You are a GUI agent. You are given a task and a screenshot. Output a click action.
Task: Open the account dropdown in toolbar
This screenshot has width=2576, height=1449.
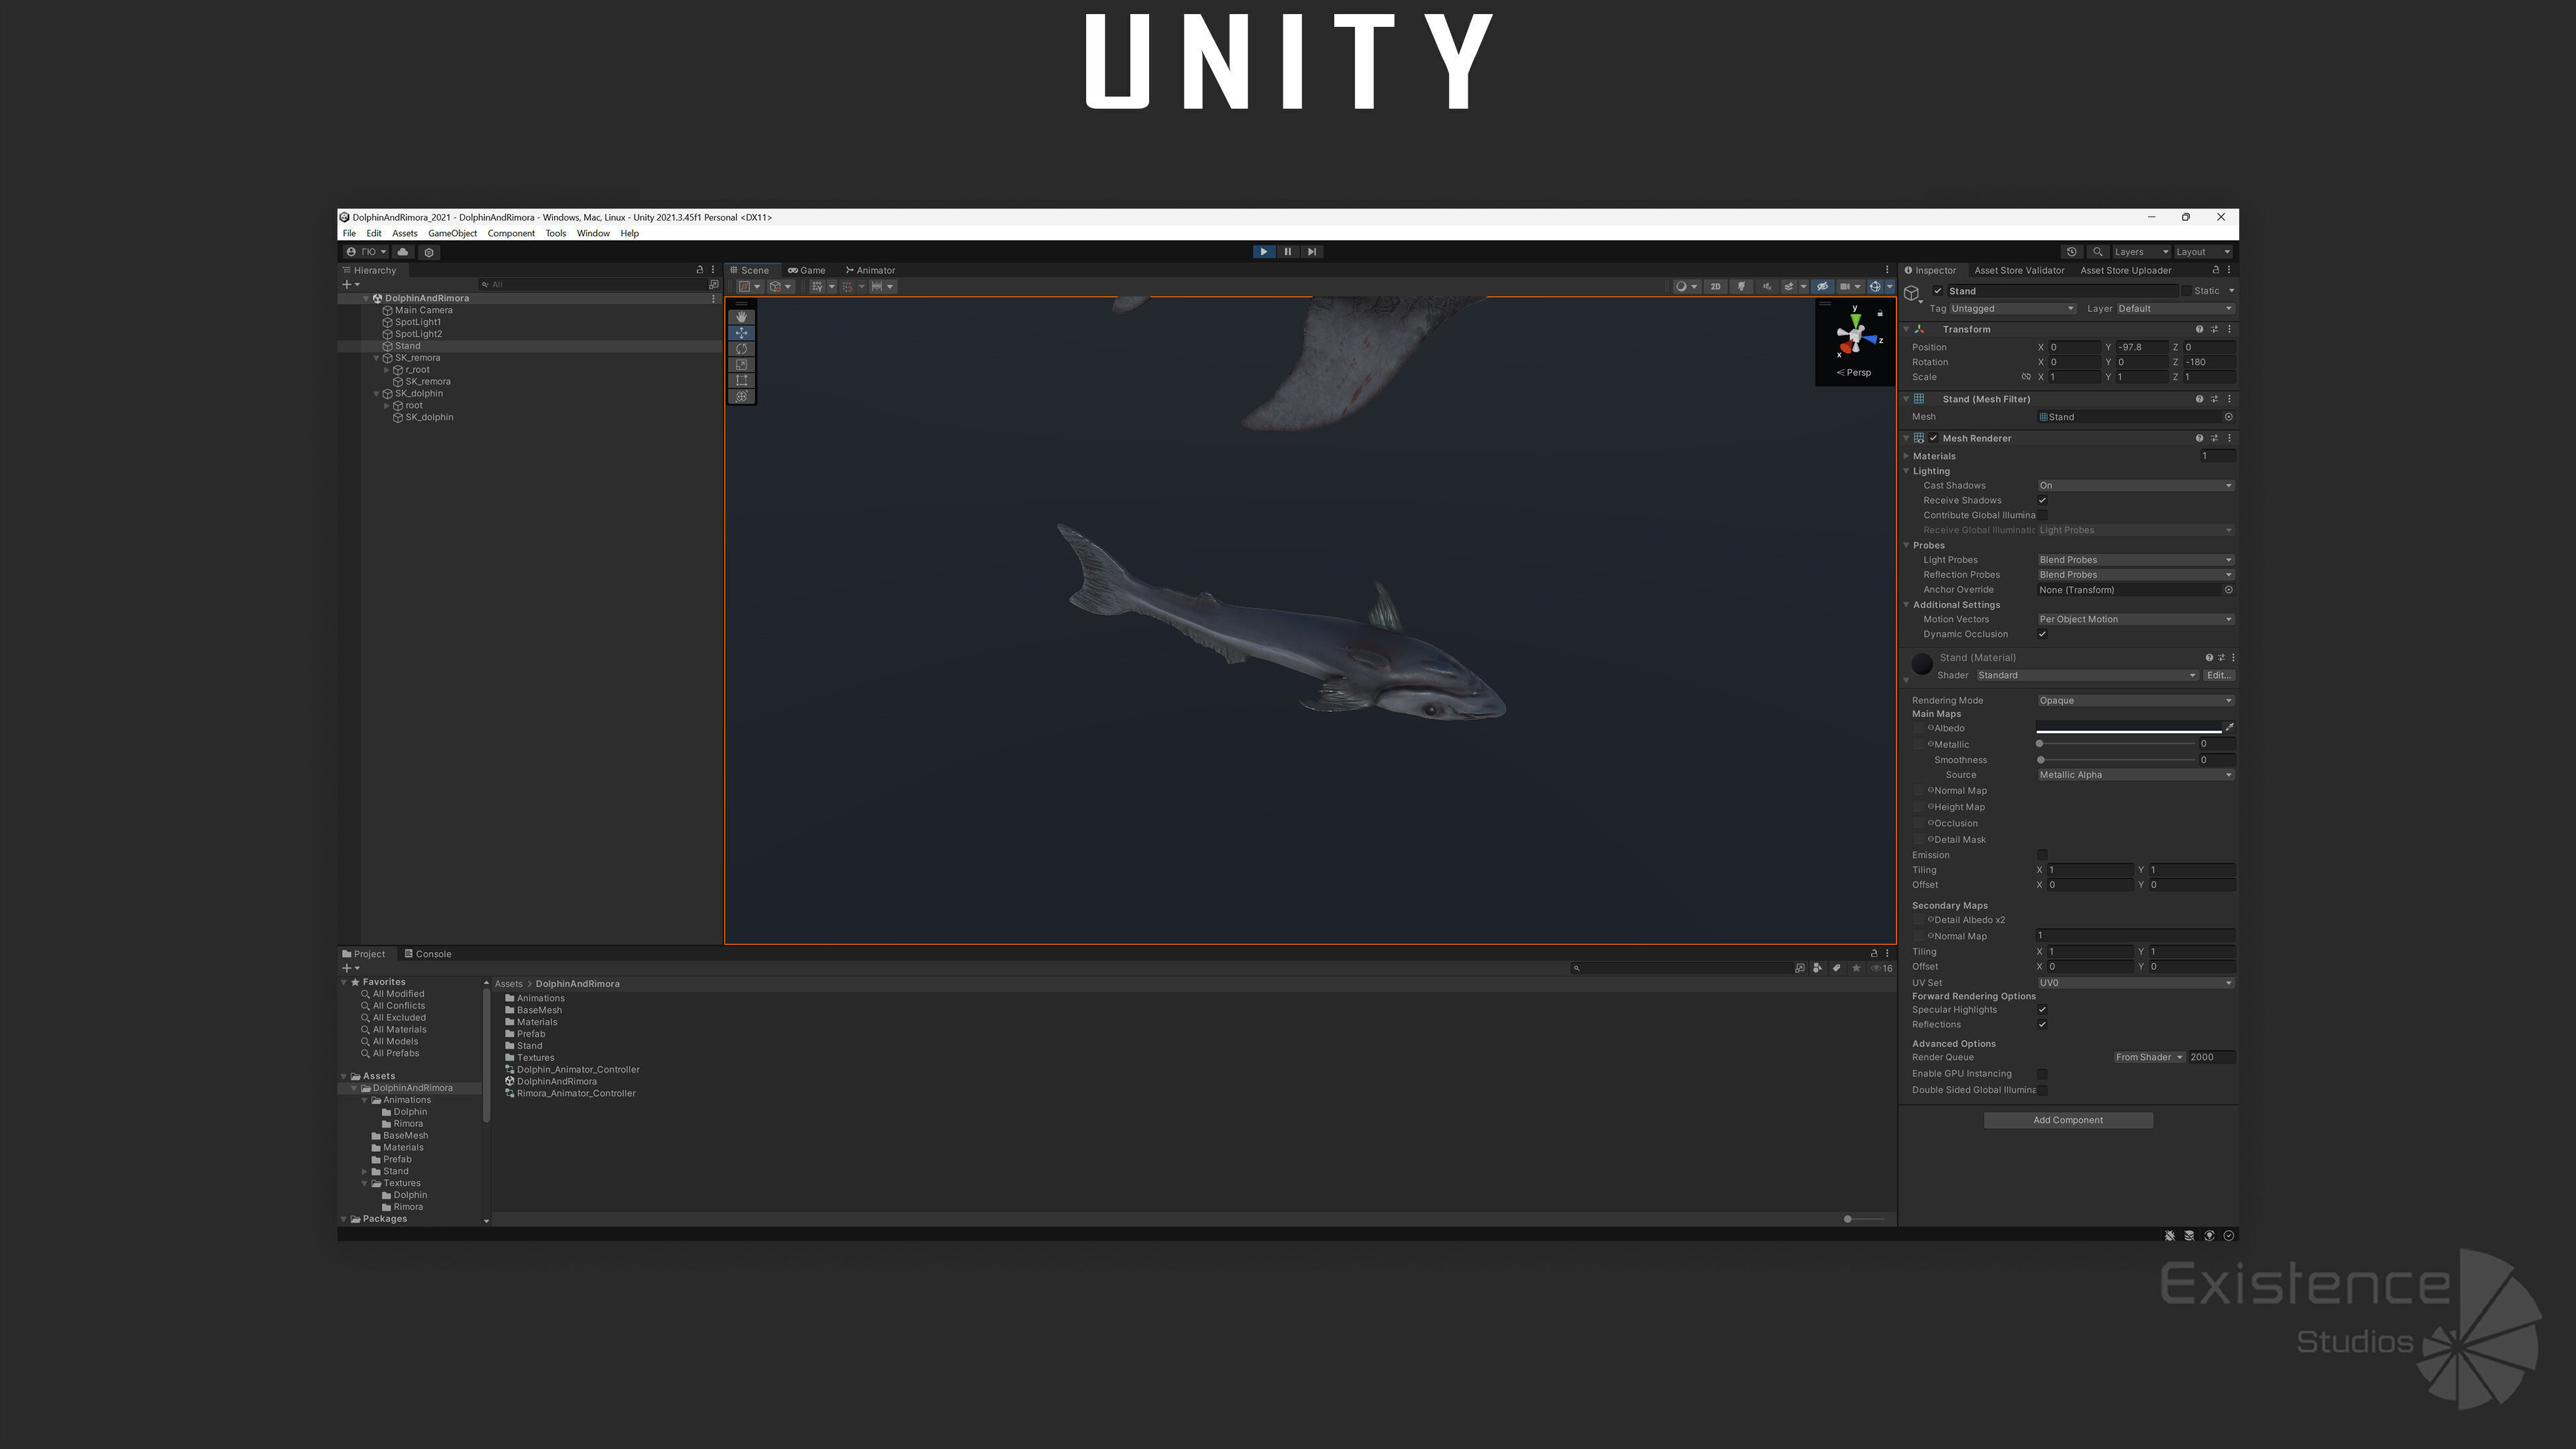click(x=366, y=252)
